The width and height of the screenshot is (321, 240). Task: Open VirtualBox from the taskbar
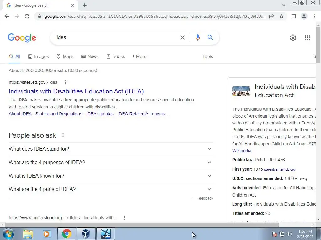pyautogui.click(x=86, y=234)
